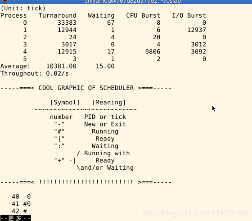Click the ":" legend symbol
Viewport: 252px width, 221px height.
pos(59,146)
